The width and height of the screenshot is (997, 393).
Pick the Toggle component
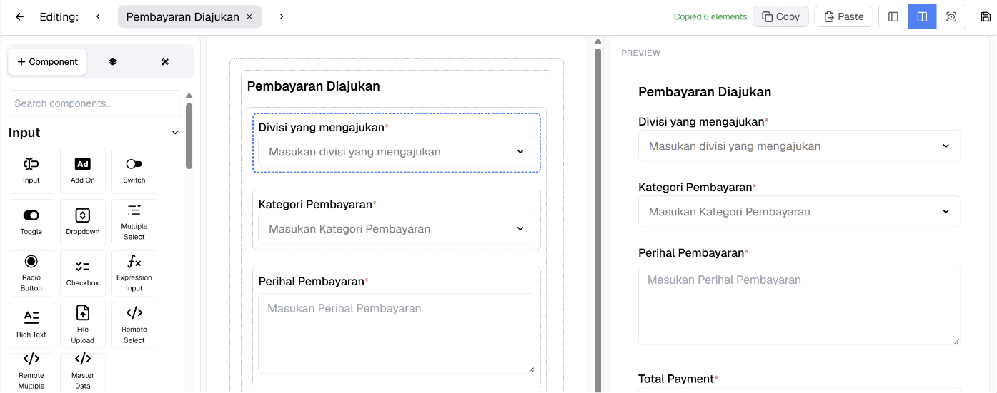coord(31,222)
